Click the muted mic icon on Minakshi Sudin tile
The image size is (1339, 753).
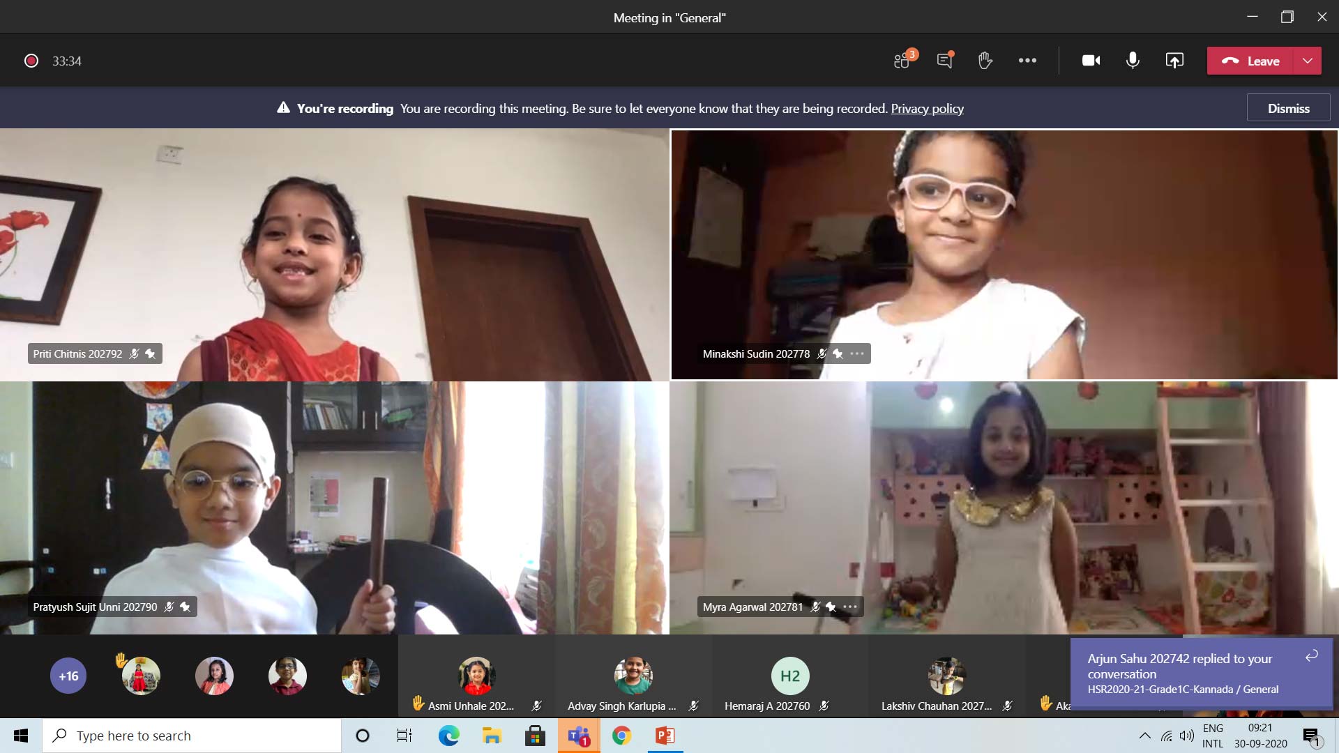coord(822,353)
